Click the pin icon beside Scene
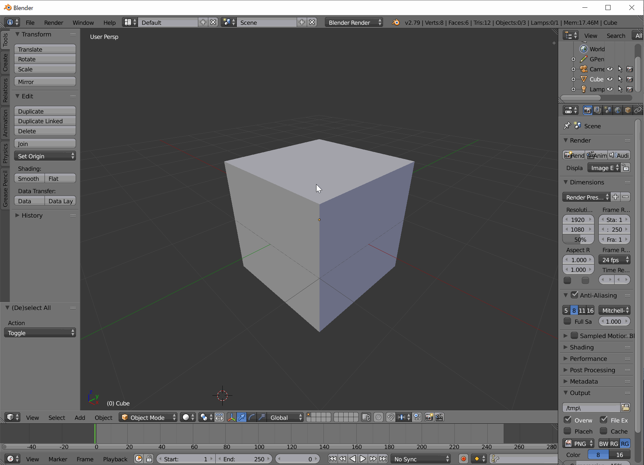 pos(567,126)
